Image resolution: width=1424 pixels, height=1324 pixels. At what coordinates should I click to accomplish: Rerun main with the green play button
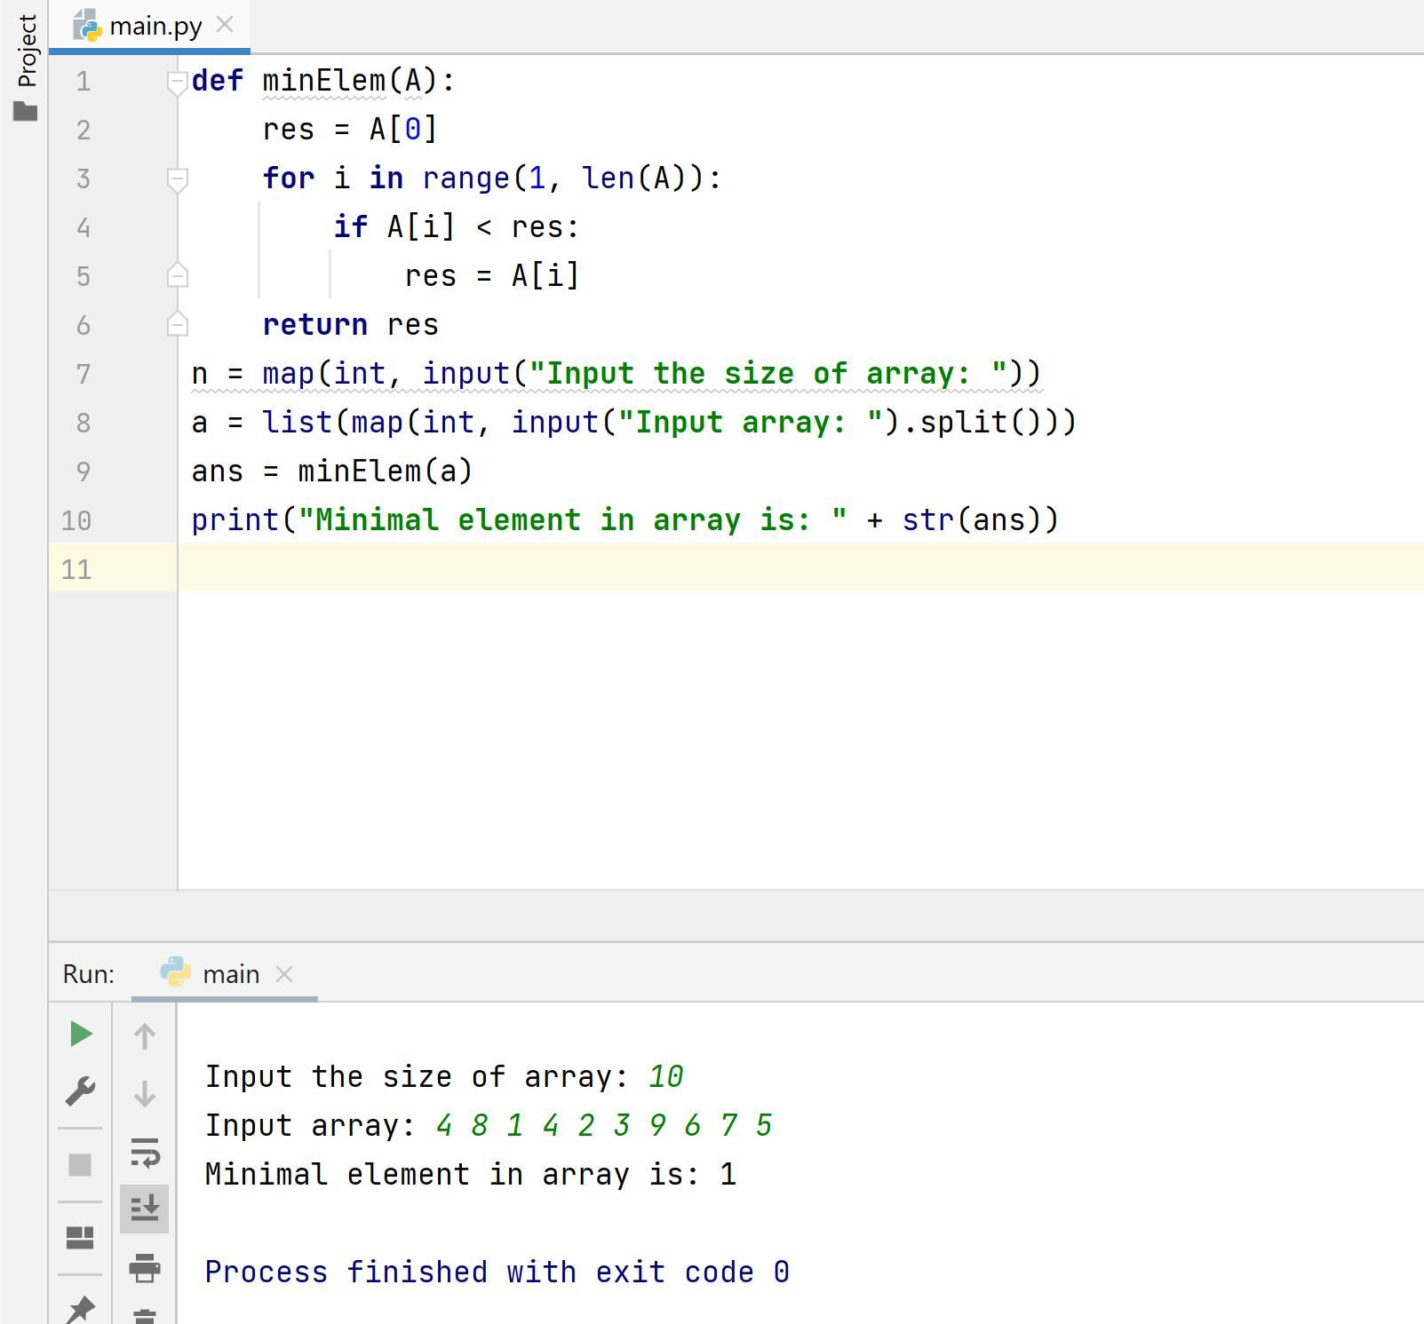click(x=81, y=1034)
